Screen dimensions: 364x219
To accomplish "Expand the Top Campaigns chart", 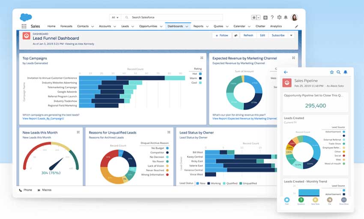I will point(202,58).
